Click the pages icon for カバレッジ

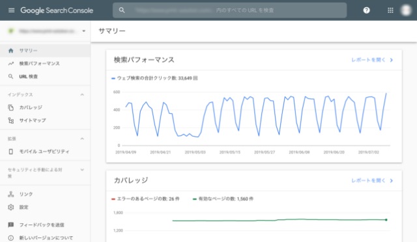point(10,107)
